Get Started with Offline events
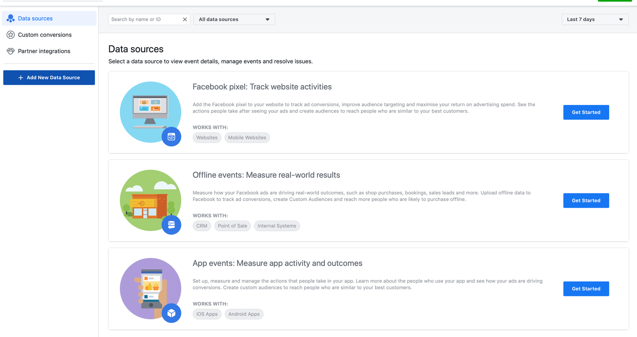Viewport: 637px width, 337px height. 586,201
